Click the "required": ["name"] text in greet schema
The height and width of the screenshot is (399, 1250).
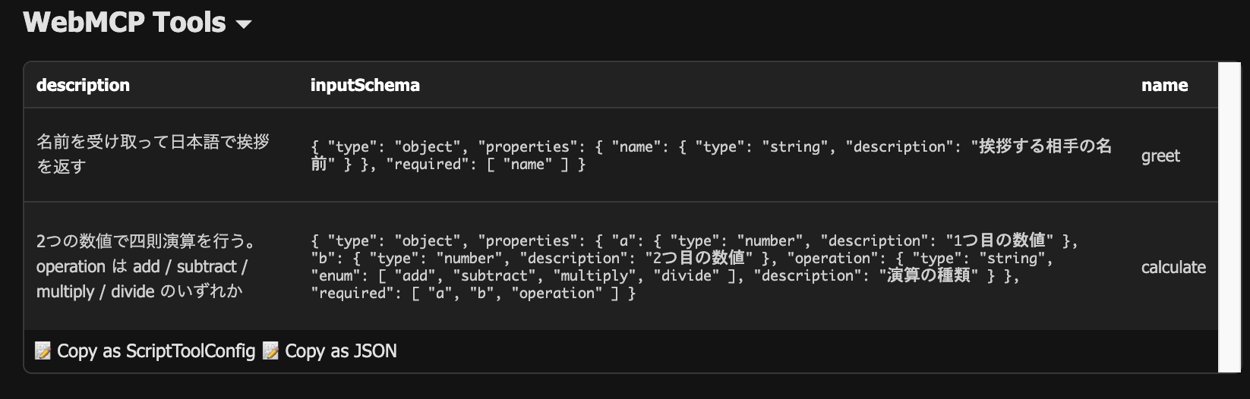click(x=486, y=165)
